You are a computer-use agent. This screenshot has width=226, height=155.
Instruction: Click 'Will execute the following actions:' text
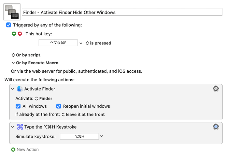click(x=40, y=80)
